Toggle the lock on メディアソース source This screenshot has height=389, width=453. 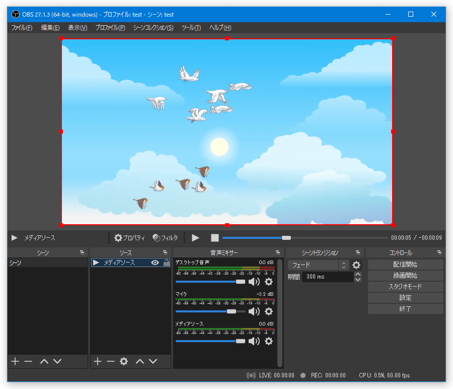point(167,263)
